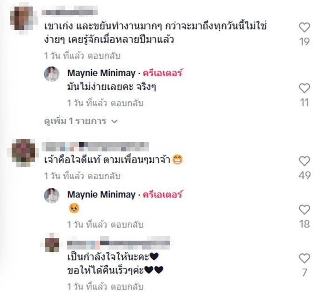Like Maynie Minimay's reply with 11 likes
This screenshot has width=327, height=293.
[304, 88]
